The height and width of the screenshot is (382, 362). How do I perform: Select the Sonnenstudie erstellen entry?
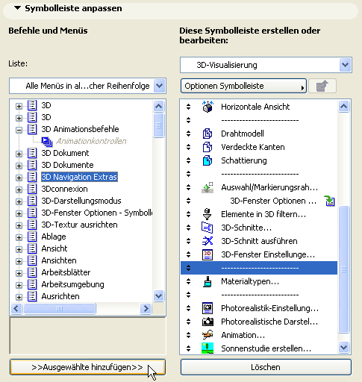coord(259,348)
